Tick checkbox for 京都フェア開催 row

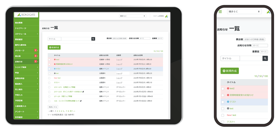(49, 97)
